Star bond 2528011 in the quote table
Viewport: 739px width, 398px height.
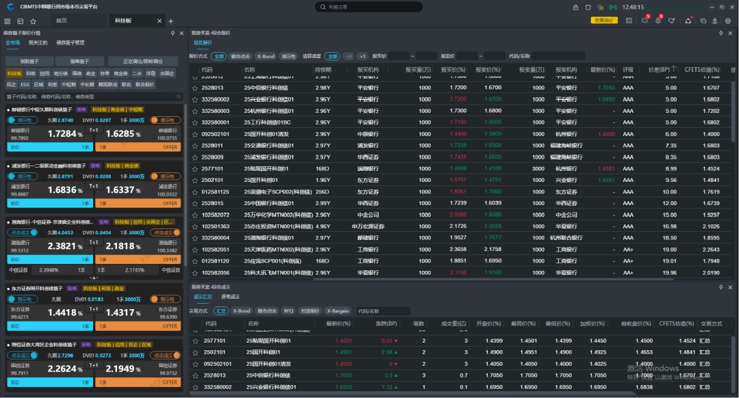[x=194, y=146]
